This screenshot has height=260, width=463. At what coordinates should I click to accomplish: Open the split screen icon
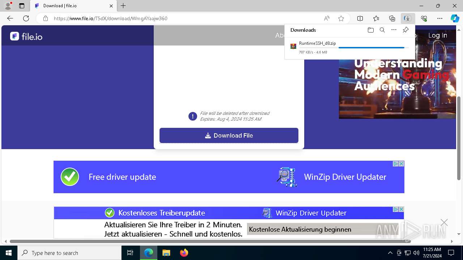pos(360,18)
